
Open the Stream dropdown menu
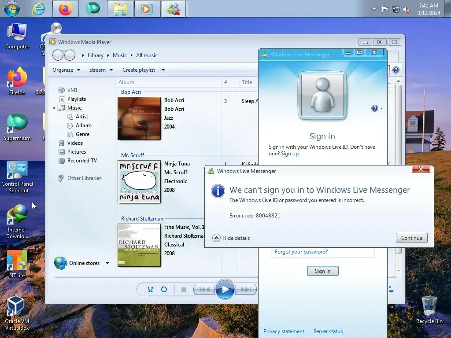pos(101,70)
